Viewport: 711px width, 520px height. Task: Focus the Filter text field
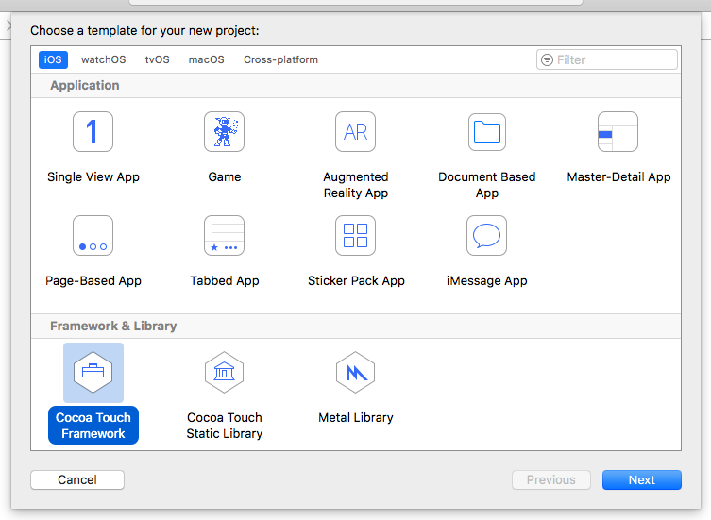tap(607, 59)
